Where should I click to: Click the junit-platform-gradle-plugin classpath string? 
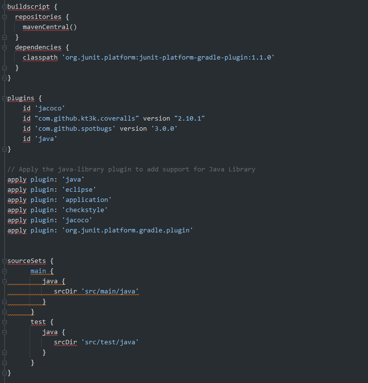168,57
